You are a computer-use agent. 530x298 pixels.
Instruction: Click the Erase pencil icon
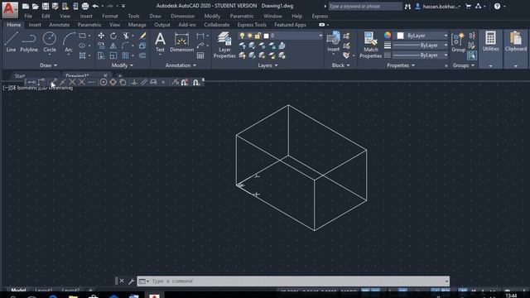142,36
